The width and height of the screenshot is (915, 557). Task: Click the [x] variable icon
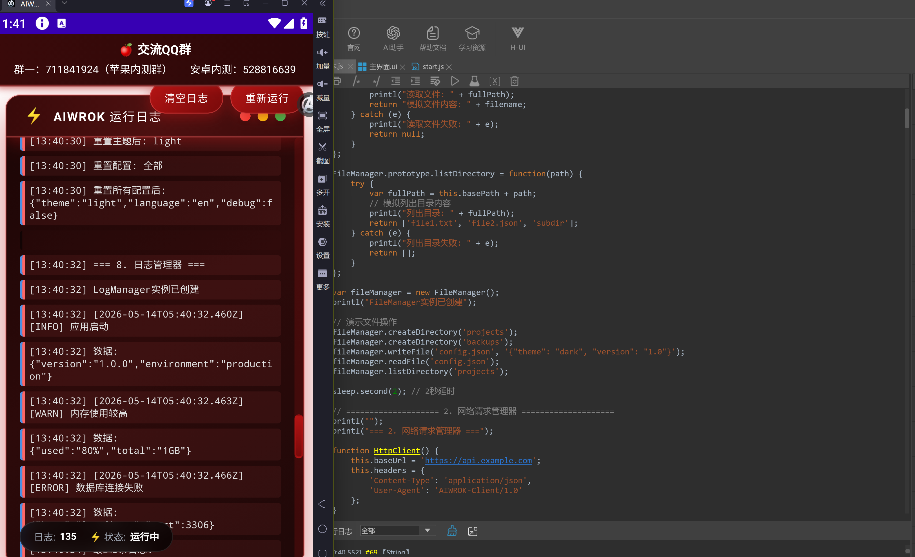[x=495, y=81]
